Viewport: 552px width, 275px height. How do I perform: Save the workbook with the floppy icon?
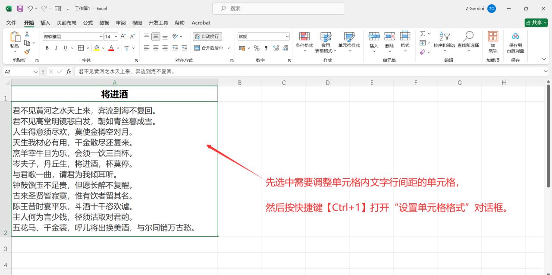(x=20, y=9)
